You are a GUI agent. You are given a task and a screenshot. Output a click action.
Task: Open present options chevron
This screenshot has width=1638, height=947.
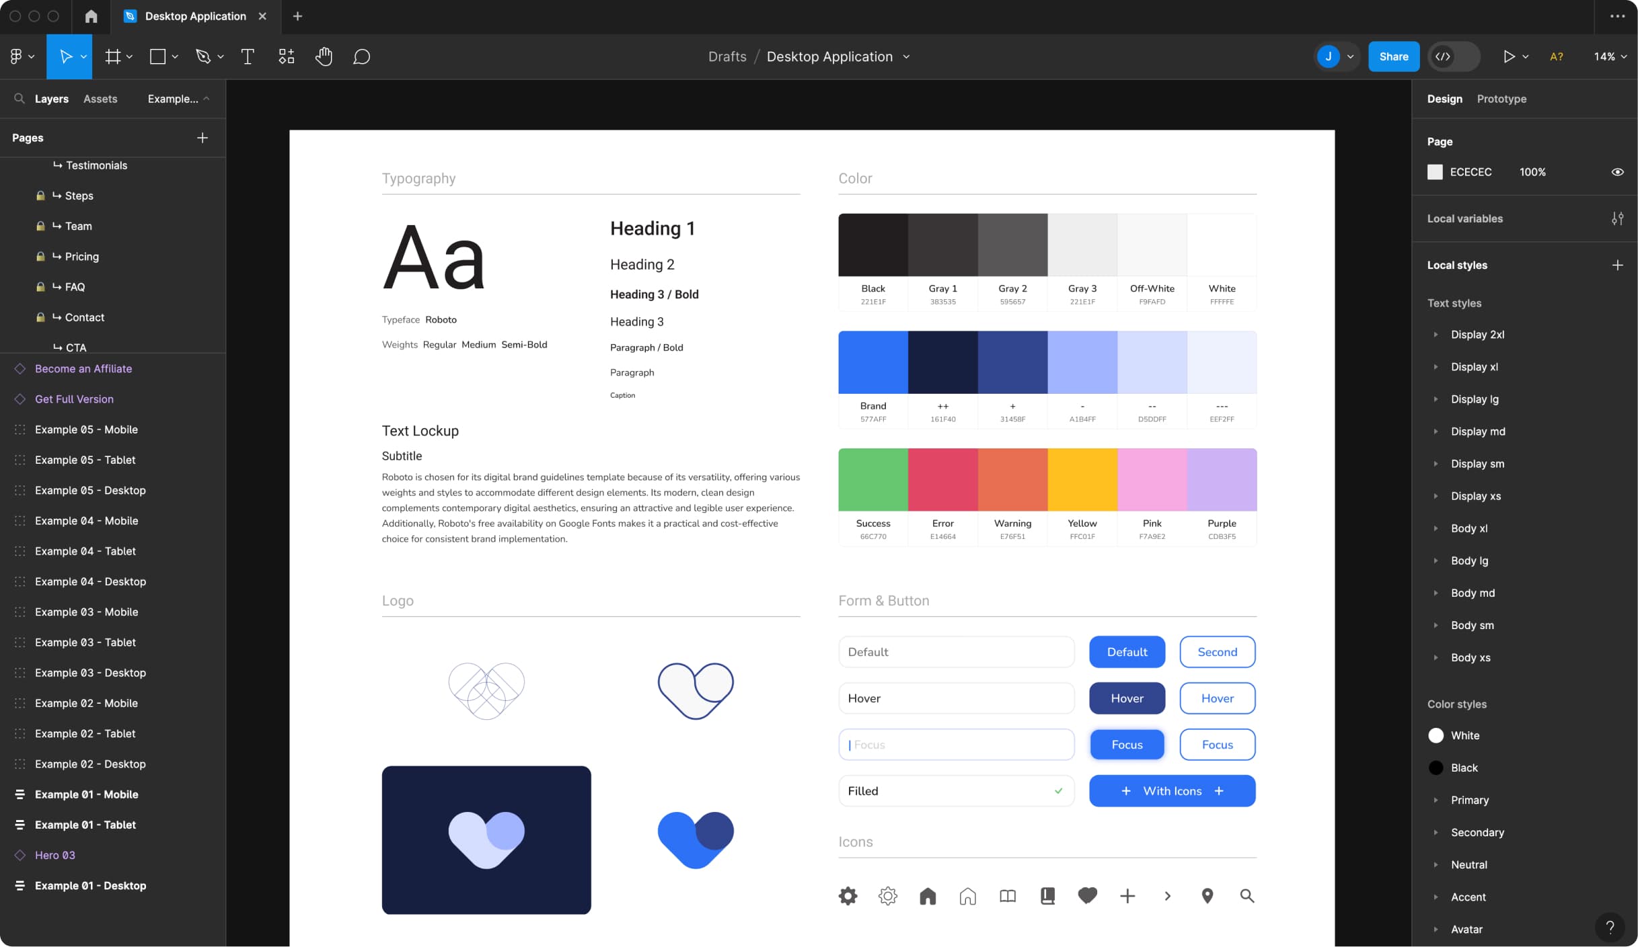pos(1526,56)
